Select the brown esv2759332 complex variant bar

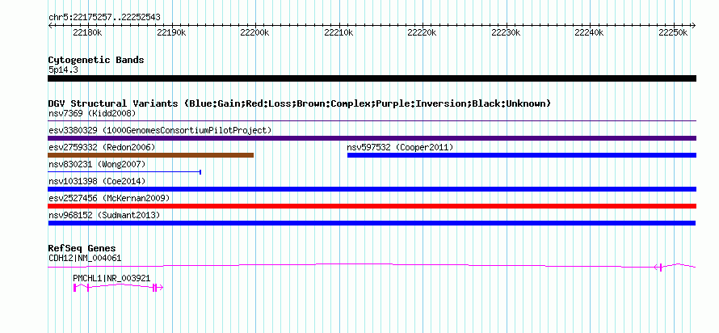point(151,155)
